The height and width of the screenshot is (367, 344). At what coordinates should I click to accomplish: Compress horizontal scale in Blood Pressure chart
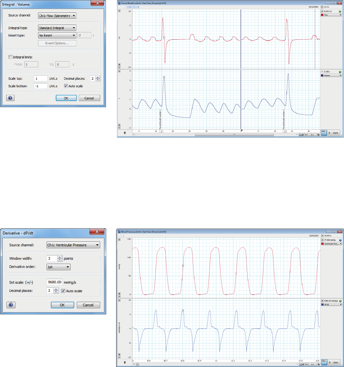click(306, 364)
